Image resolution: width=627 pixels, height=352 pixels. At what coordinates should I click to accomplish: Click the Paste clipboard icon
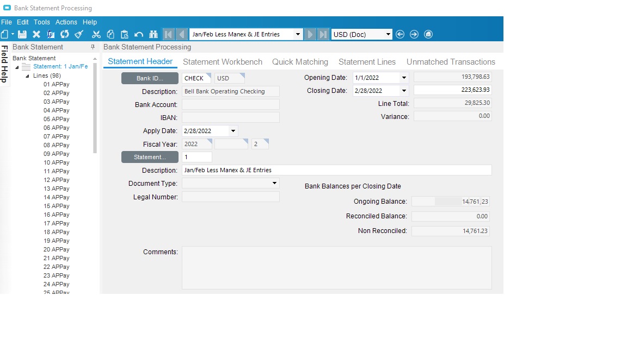point(124,34)
